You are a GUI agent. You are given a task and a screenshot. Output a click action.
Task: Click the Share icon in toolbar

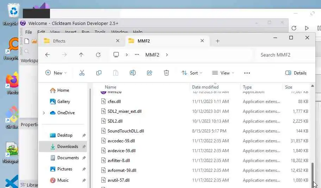coord(150,73)
